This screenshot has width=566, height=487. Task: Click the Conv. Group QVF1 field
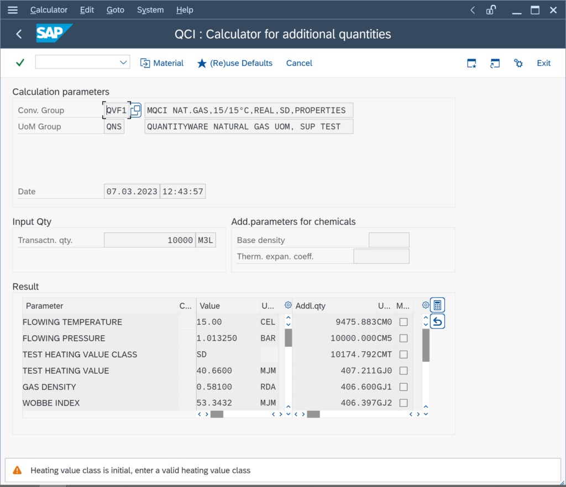click(x=117, y=110)
